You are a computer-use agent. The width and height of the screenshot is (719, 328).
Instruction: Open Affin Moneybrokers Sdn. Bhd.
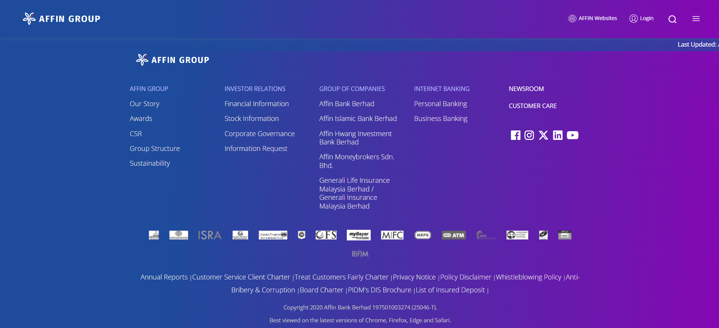[x=357, y=161]
